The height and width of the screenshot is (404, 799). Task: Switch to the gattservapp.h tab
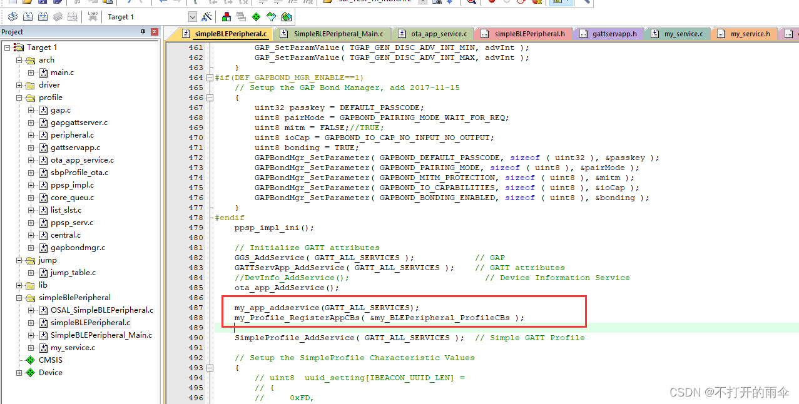(x=608, y=34)
